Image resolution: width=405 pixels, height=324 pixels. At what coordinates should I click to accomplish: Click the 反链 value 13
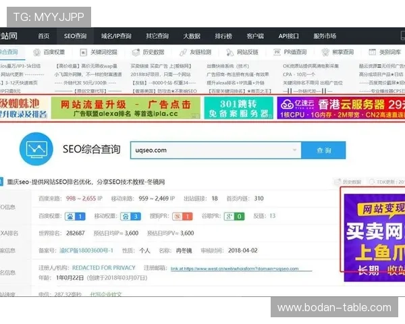pyautogui.click(x=272, y=216)
